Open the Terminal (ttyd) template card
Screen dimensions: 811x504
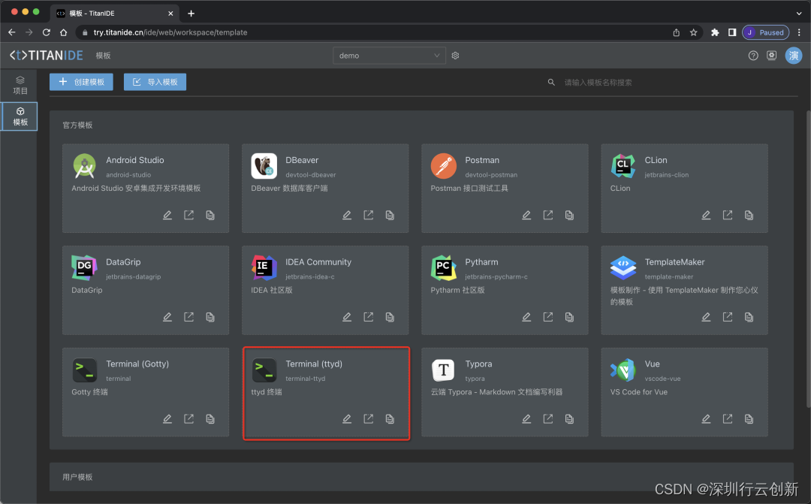326,393
